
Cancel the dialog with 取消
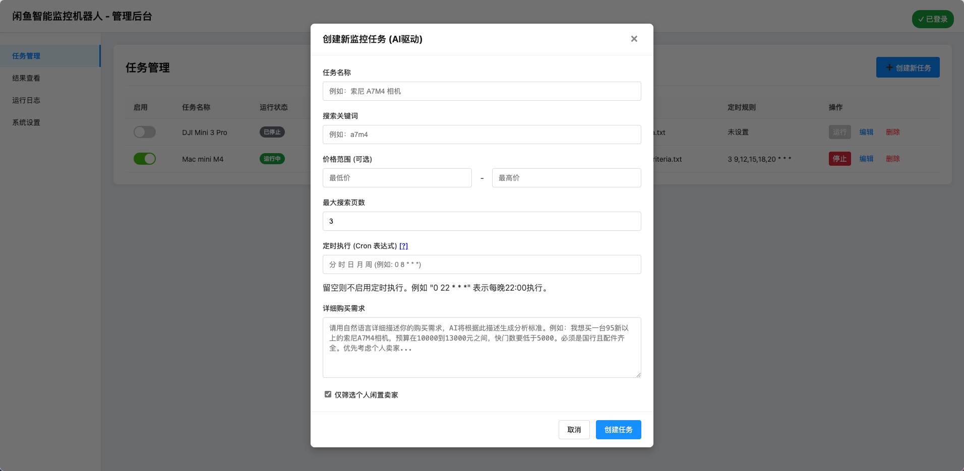(x=574, y=430)
